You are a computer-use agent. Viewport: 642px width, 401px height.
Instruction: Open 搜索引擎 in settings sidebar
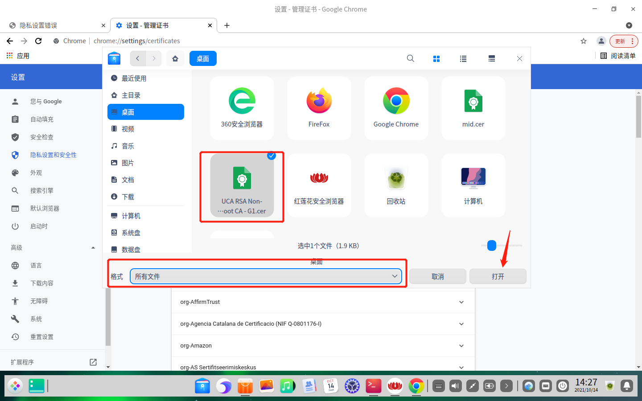coord(52,191)
